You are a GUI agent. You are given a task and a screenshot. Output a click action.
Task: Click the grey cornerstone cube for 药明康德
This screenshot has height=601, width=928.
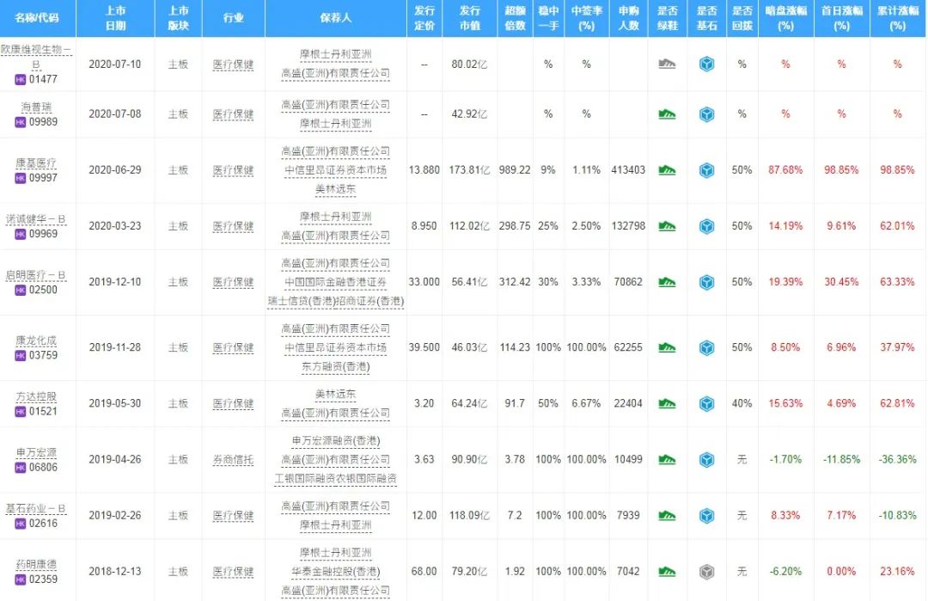(706, 572)
